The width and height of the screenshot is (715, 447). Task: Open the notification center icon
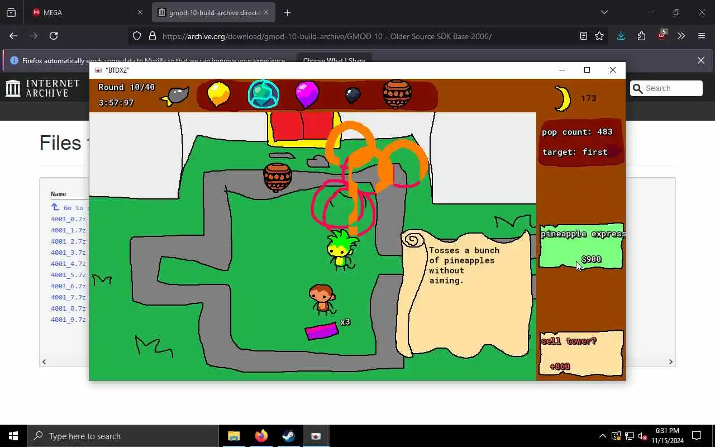point(697,436)
